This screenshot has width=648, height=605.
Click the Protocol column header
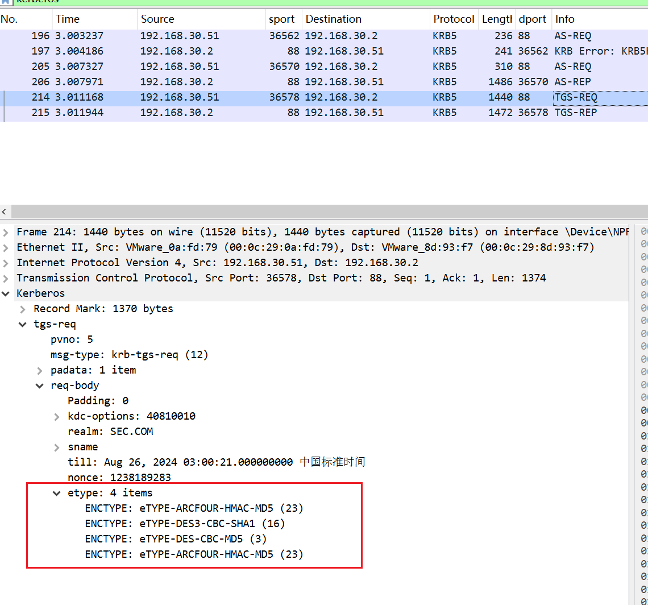point(453,19)
